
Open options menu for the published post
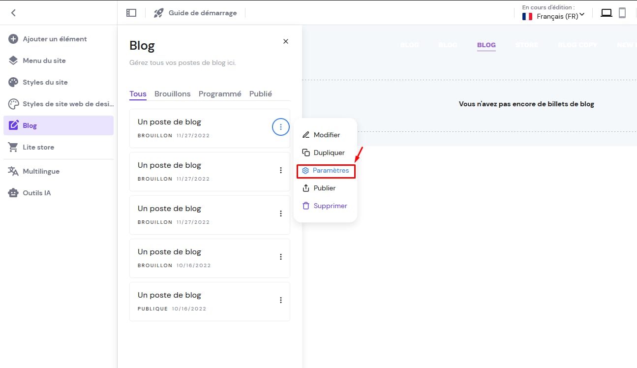(x=281, y=300)
